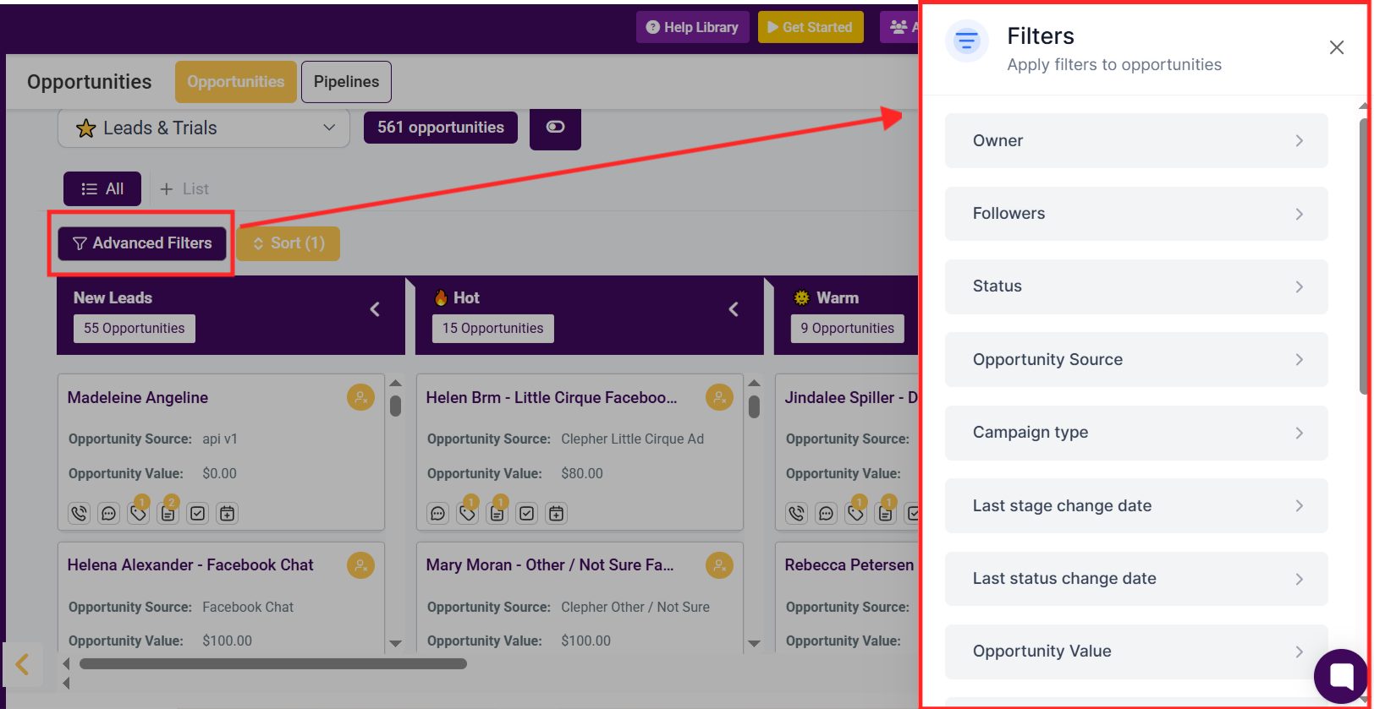This screenshot has width=1374, height=709.
Task: Click Clepher Little Cirque Ad source text
Action: [632, 439]
